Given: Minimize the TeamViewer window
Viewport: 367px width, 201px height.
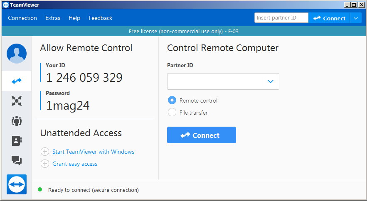Looking at the screenshot, I should click(x=347, y=5).
